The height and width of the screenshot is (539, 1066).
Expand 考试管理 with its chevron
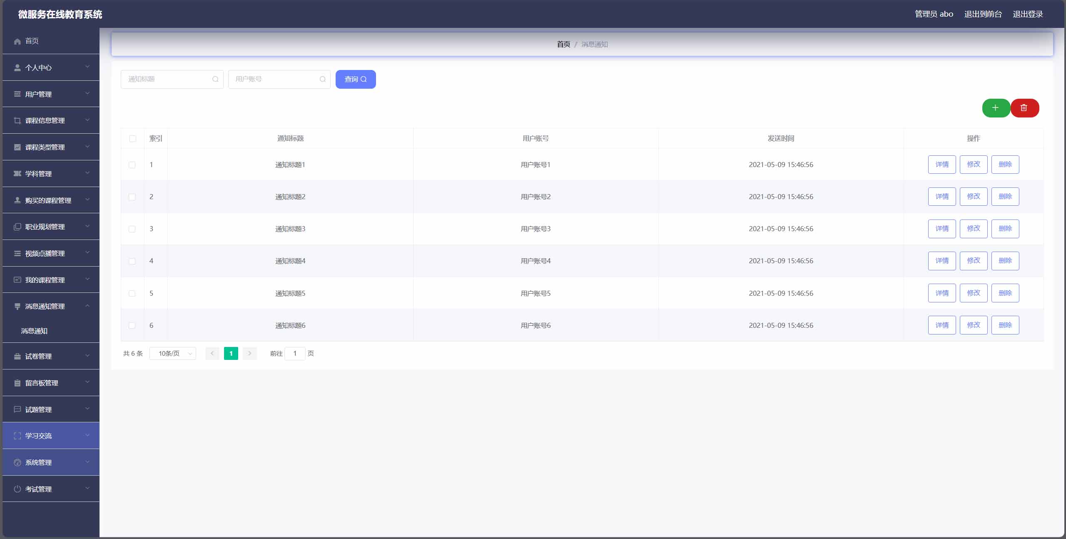pyautogui.click(x=87, y=488)
